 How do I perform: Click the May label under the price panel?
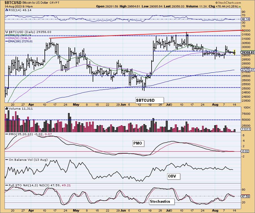pos(76,105)
